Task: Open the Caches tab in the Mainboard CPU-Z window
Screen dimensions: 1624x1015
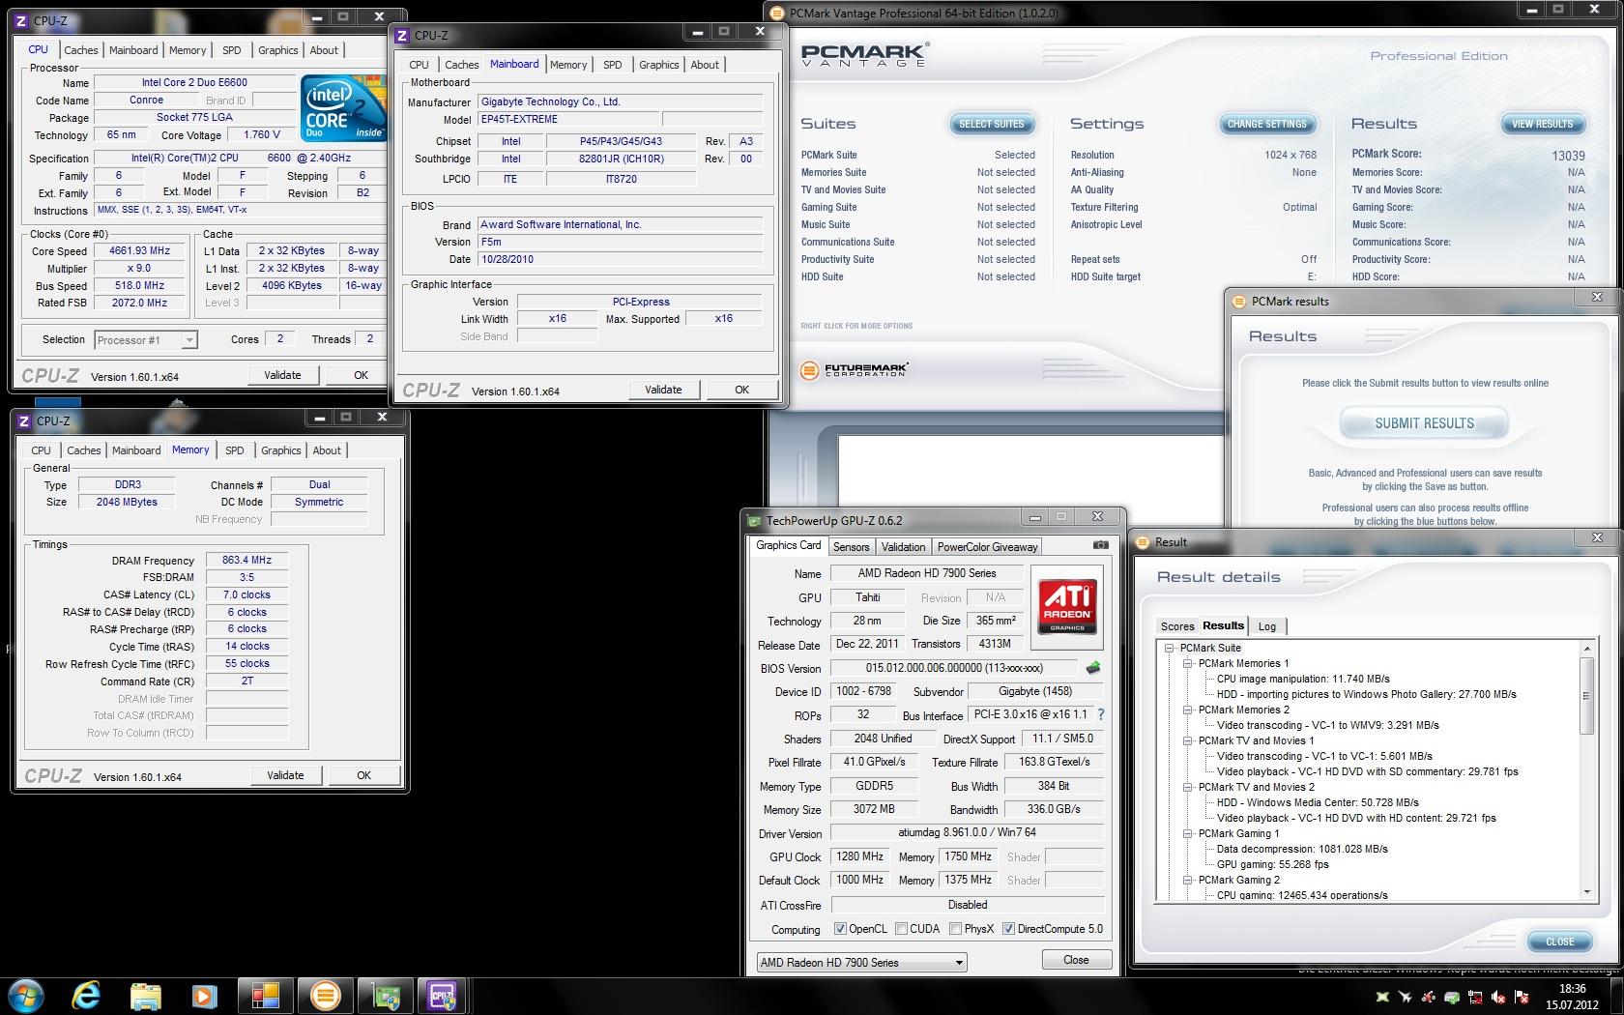Action: point(461,65)
